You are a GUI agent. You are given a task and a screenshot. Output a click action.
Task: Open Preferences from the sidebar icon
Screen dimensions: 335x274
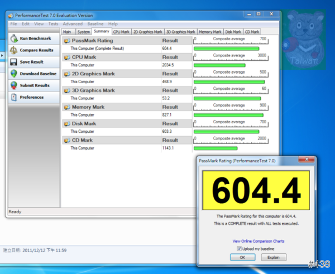[x=13, y=97]
